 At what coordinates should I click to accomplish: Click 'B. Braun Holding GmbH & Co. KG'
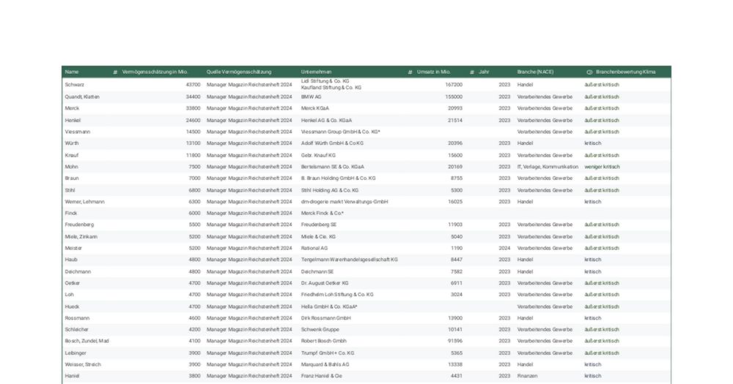[338, 178]
